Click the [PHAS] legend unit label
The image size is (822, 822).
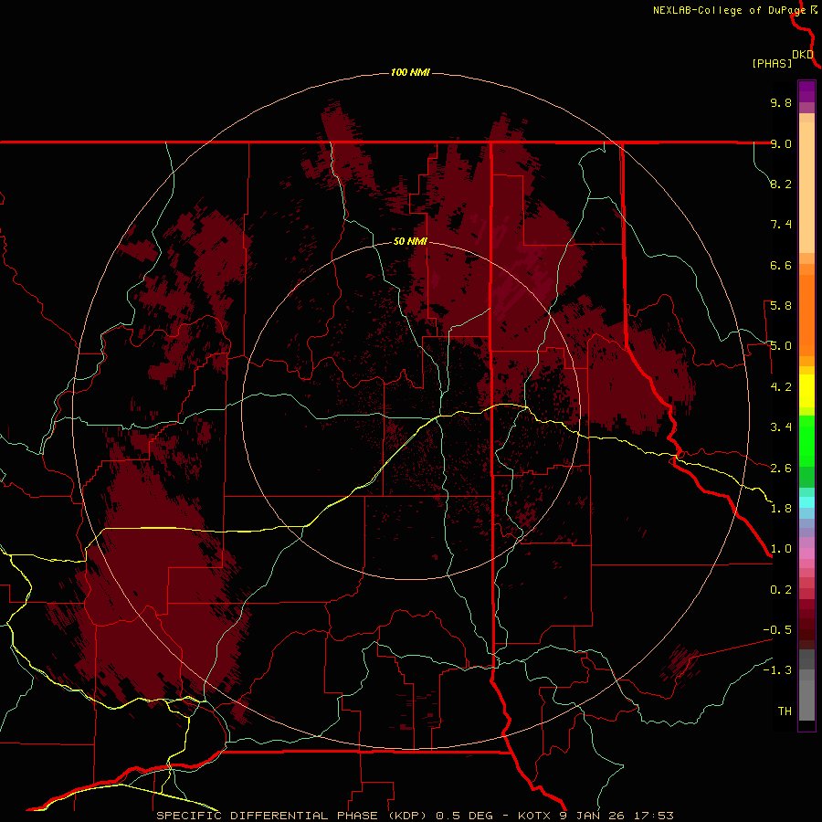(x=772, y=63)
